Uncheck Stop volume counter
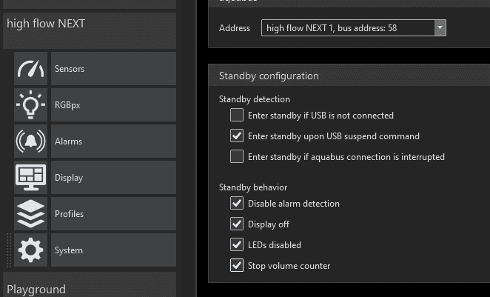This screenshot has height=297, width=490. (237, 265)
